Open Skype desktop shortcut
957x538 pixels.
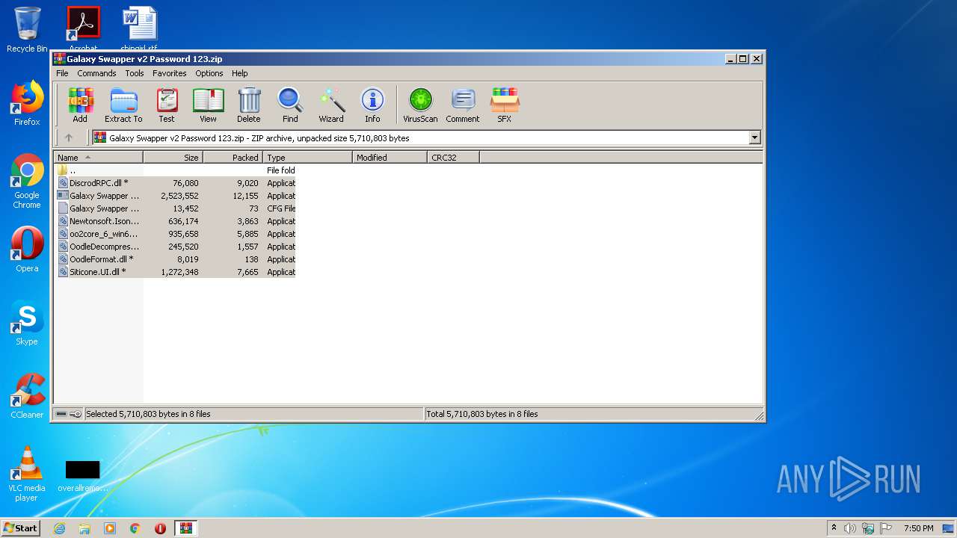[x=27, y=323]
